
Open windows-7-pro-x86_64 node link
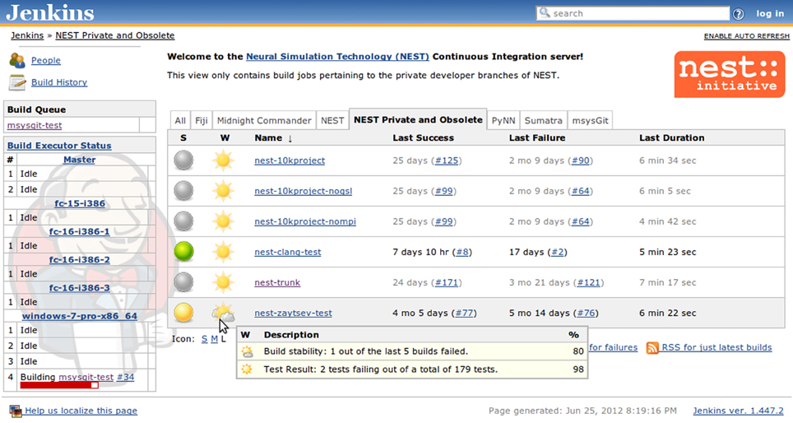[80, 316]
